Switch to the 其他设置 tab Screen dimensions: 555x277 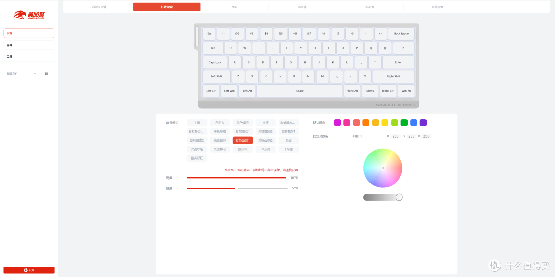tap(437, 7)
